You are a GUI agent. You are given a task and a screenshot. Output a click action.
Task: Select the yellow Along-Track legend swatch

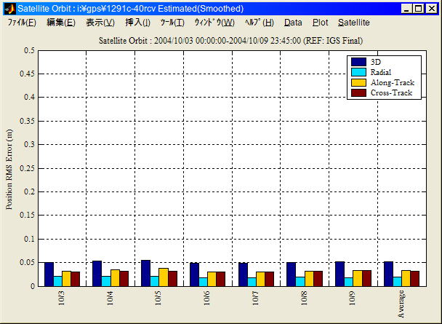[x=358, y=82]
